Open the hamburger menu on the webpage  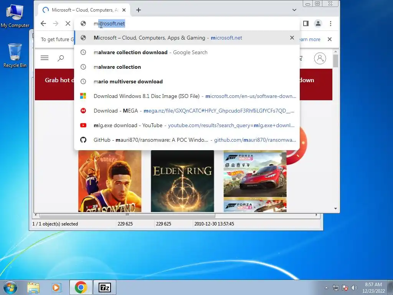(45, 58)
